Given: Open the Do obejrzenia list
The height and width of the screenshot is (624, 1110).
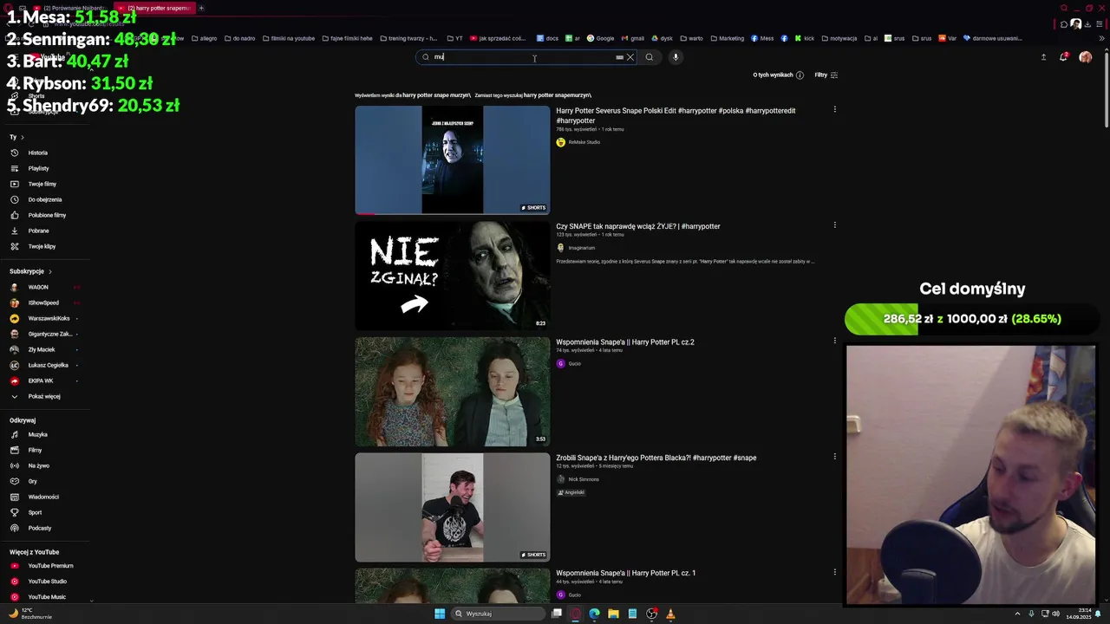Looking at the screenshot, I should tap(44, 199).
